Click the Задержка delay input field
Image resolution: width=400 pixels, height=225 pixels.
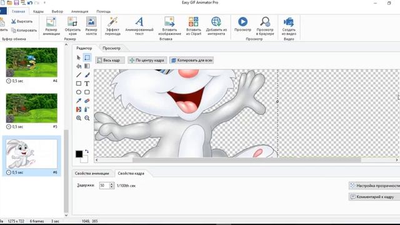(x=104, y=186)
